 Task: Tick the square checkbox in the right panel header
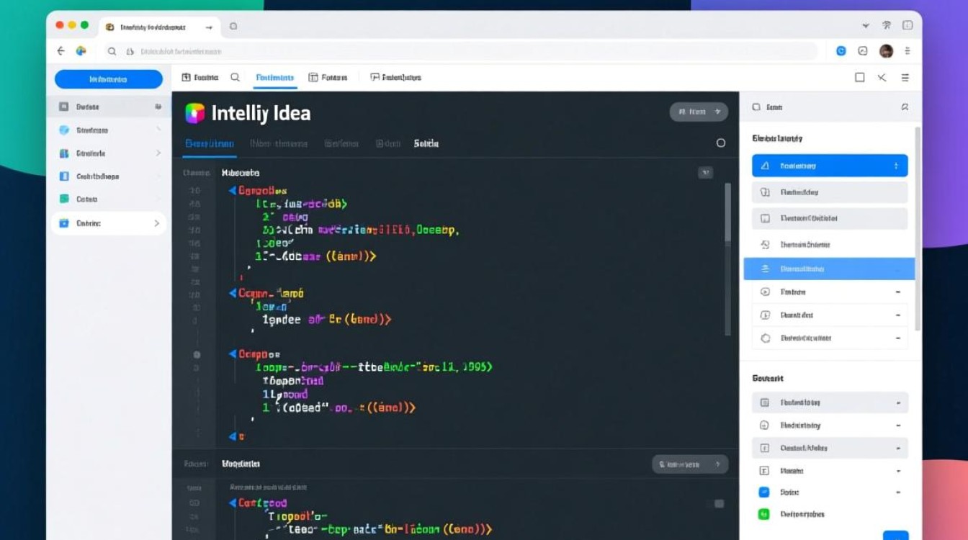point(756,107)
